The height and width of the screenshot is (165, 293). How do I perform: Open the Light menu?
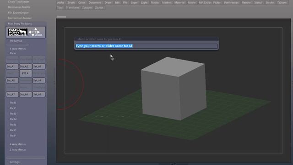pyautogui.click(x=144, y=3)
